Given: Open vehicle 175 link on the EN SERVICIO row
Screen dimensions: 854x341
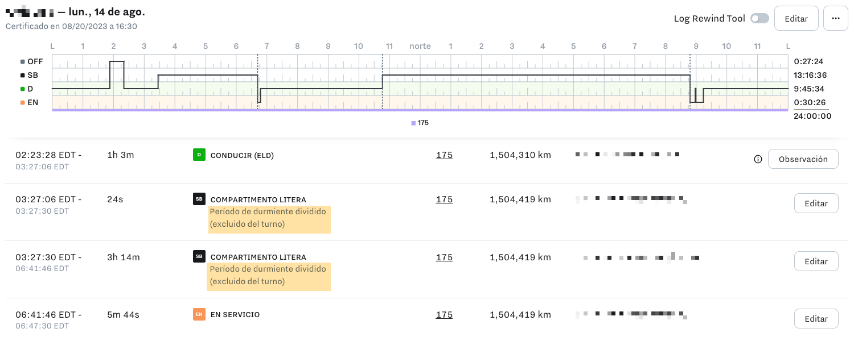Looking at the screenshot, I should (444, 314).
